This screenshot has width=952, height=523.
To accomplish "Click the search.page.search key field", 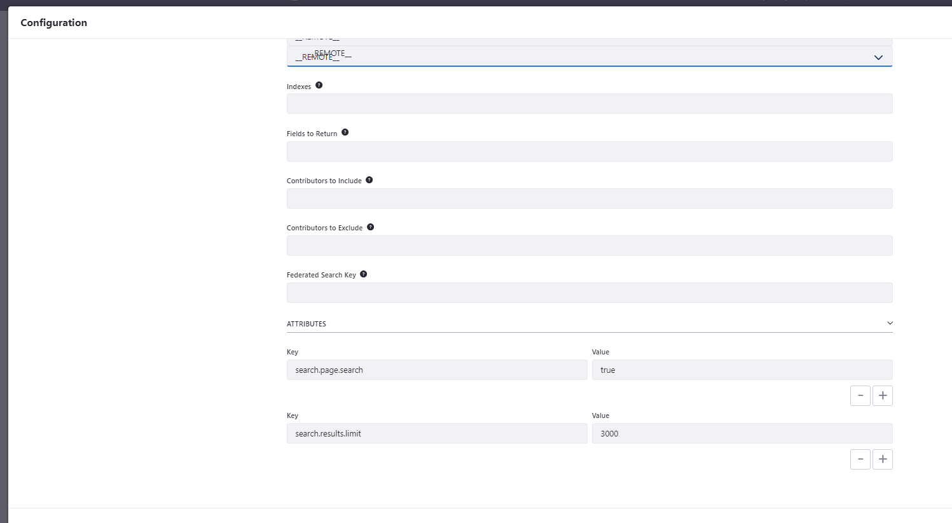I will pyautogui.click(x=437, y=370).
